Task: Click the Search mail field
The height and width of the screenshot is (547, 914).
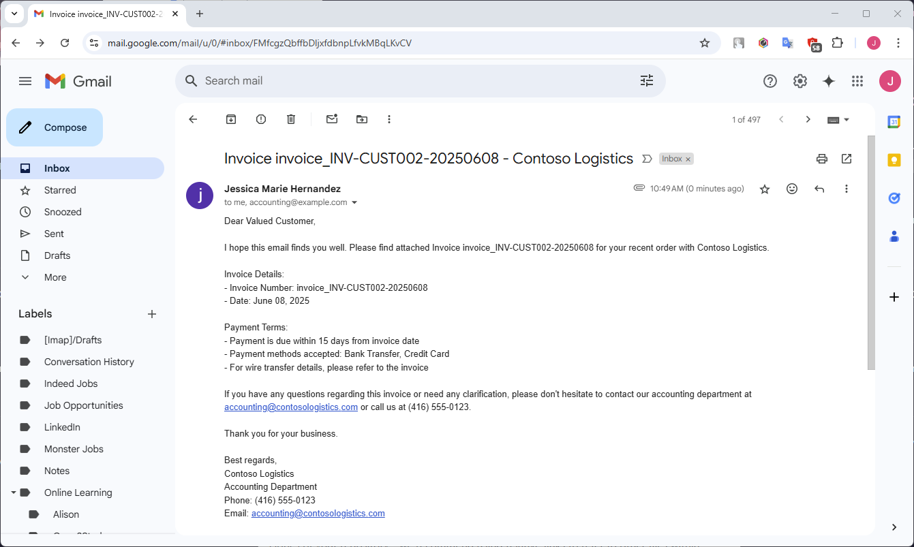Action: (409, 81)
